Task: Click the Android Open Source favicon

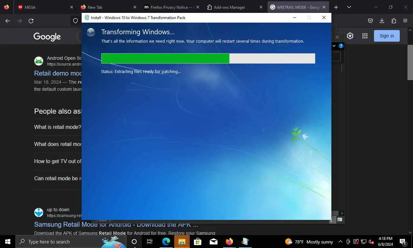Action: tap(39, 61)
